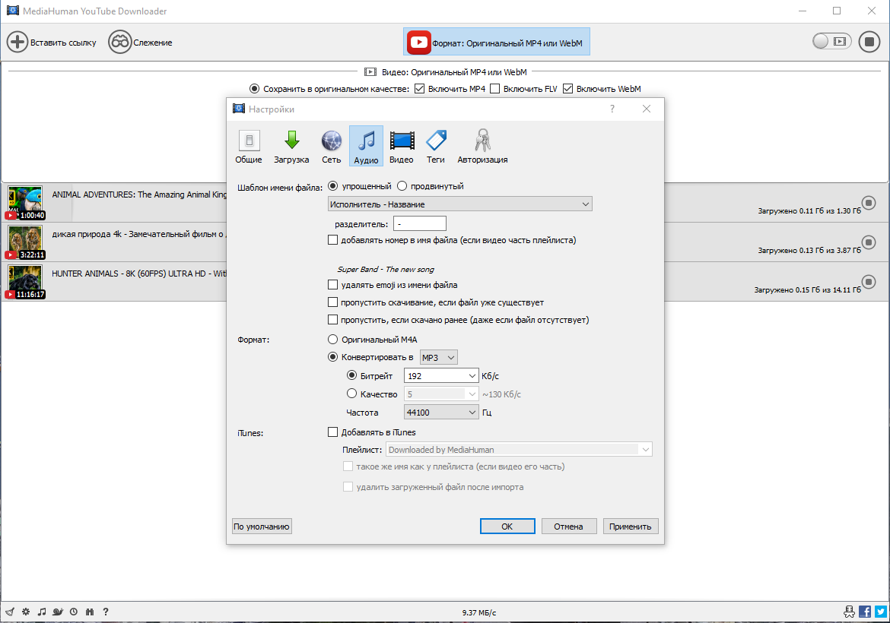This screenshot has width=890, height=623.
Task: Click the разделитель input field
Action: point(419,224)
